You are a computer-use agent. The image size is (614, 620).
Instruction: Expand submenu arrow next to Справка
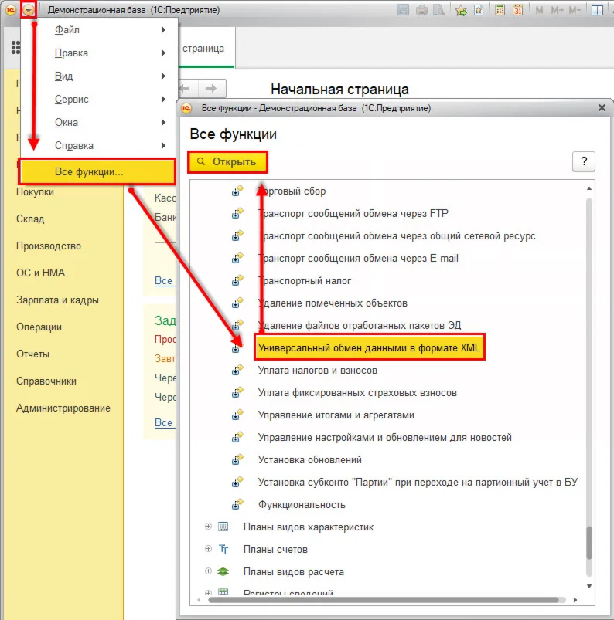pyautogui.click(x=163, y=145)
